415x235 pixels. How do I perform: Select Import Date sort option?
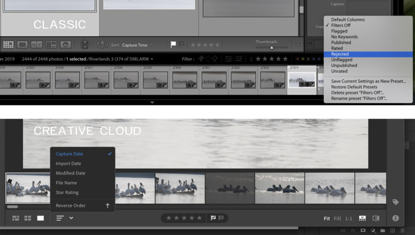click(x=82, y=163)
